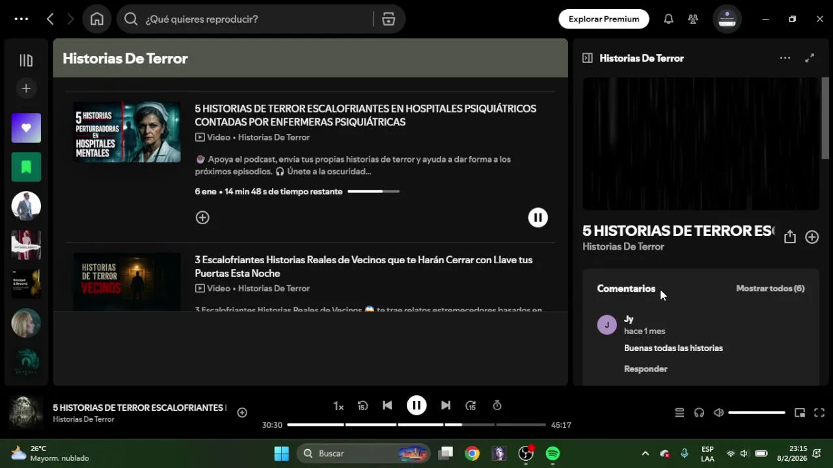Open Your Episodes green bookmark tile
This screenshot has width=833, height=468.
point(26,167)
